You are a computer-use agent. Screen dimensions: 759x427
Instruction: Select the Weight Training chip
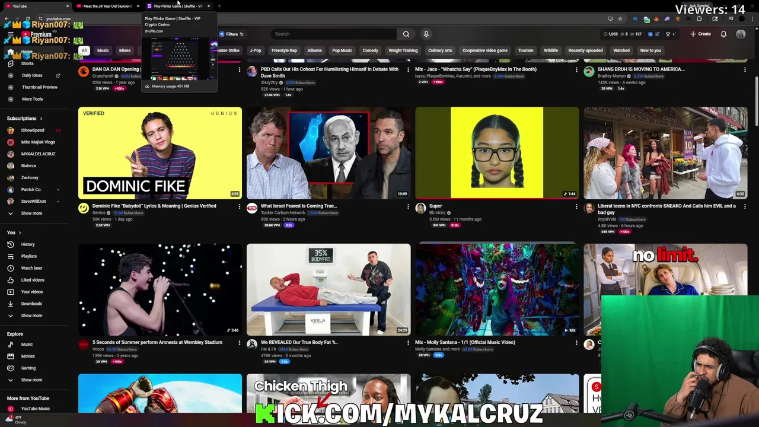click(403, 50)
